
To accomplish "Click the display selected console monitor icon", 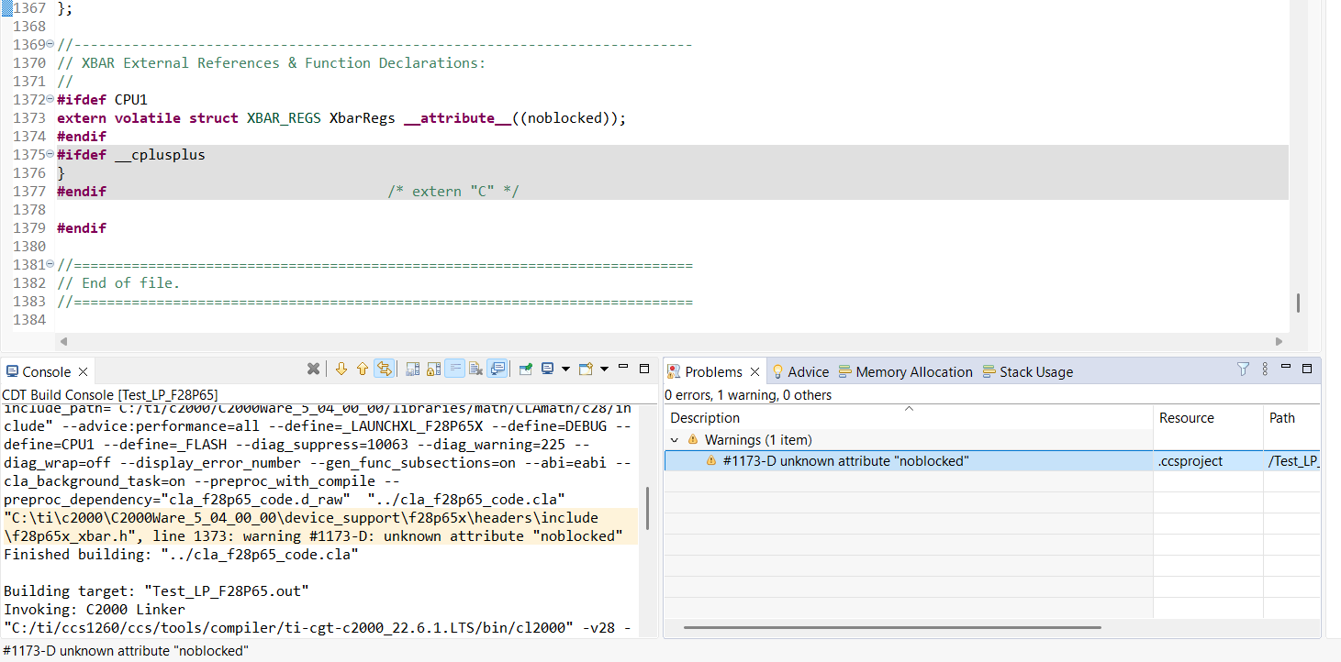I will click(x=548, y=369).
